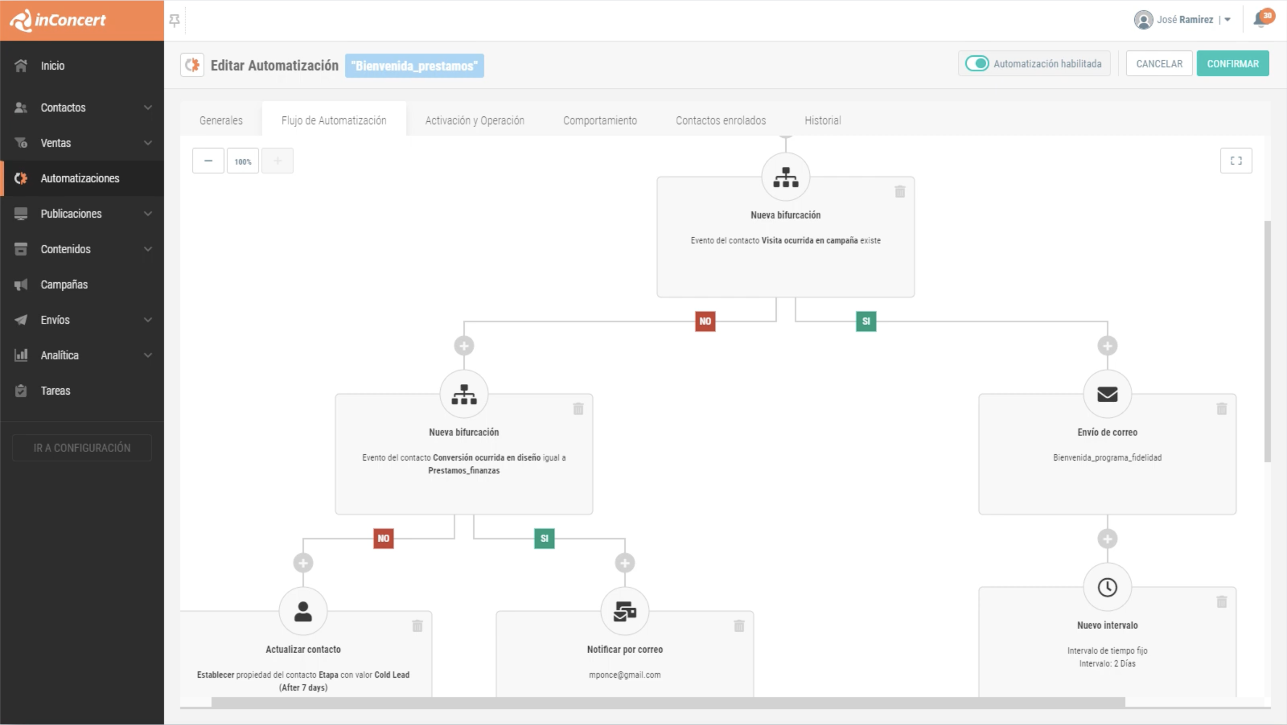Viewport: 1287px width, 725px height.
Task: Switch to Activación y Operación tab
Action: click(475, 121)
